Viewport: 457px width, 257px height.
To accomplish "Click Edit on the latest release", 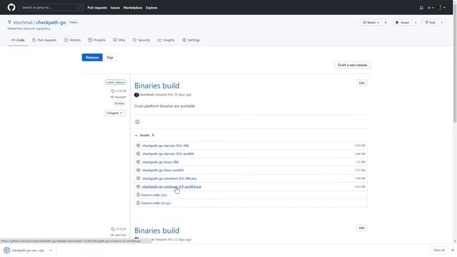I will click(x=362, y=83).
